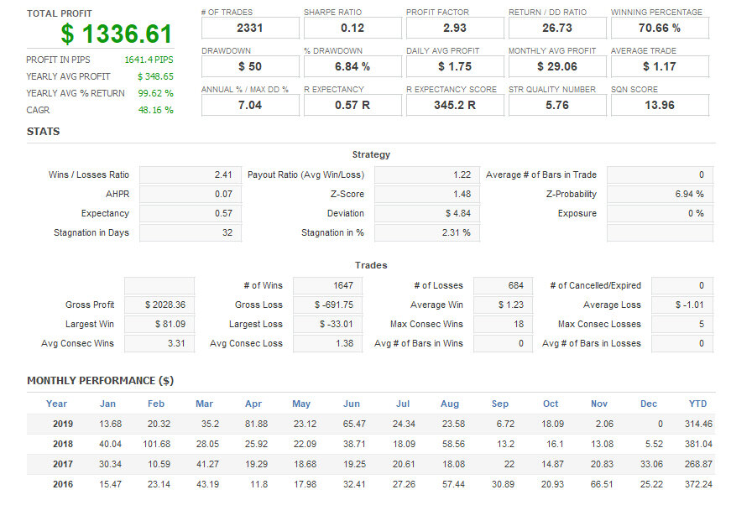
Task: Select the STR quality number 5.76
Action: click(x=557, y=106)
